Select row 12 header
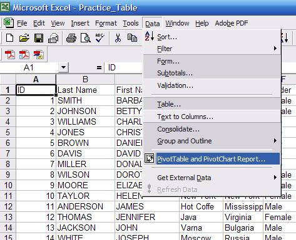Image resolution: width=296 pixels, height=240 pixels. click(x=8, y=206)
